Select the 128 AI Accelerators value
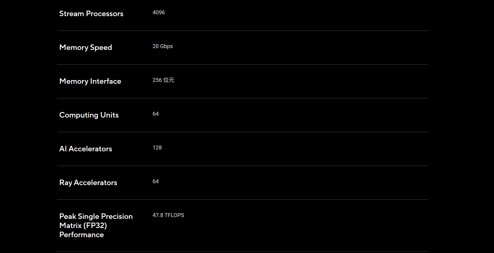This screenshot has width=494, height=253. click(157, 148)
